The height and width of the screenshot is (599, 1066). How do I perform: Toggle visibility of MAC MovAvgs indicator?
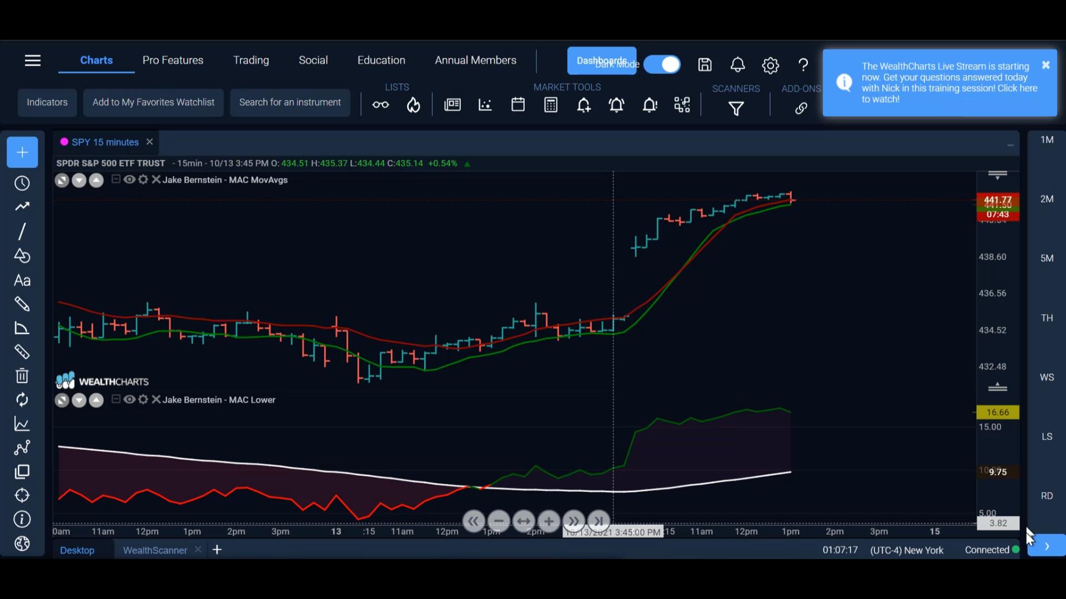coord(129,179)
